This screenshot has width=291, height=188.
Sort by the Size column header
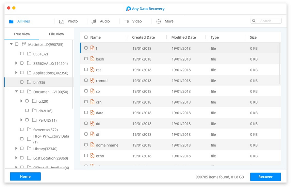click(x=253, y=37)
